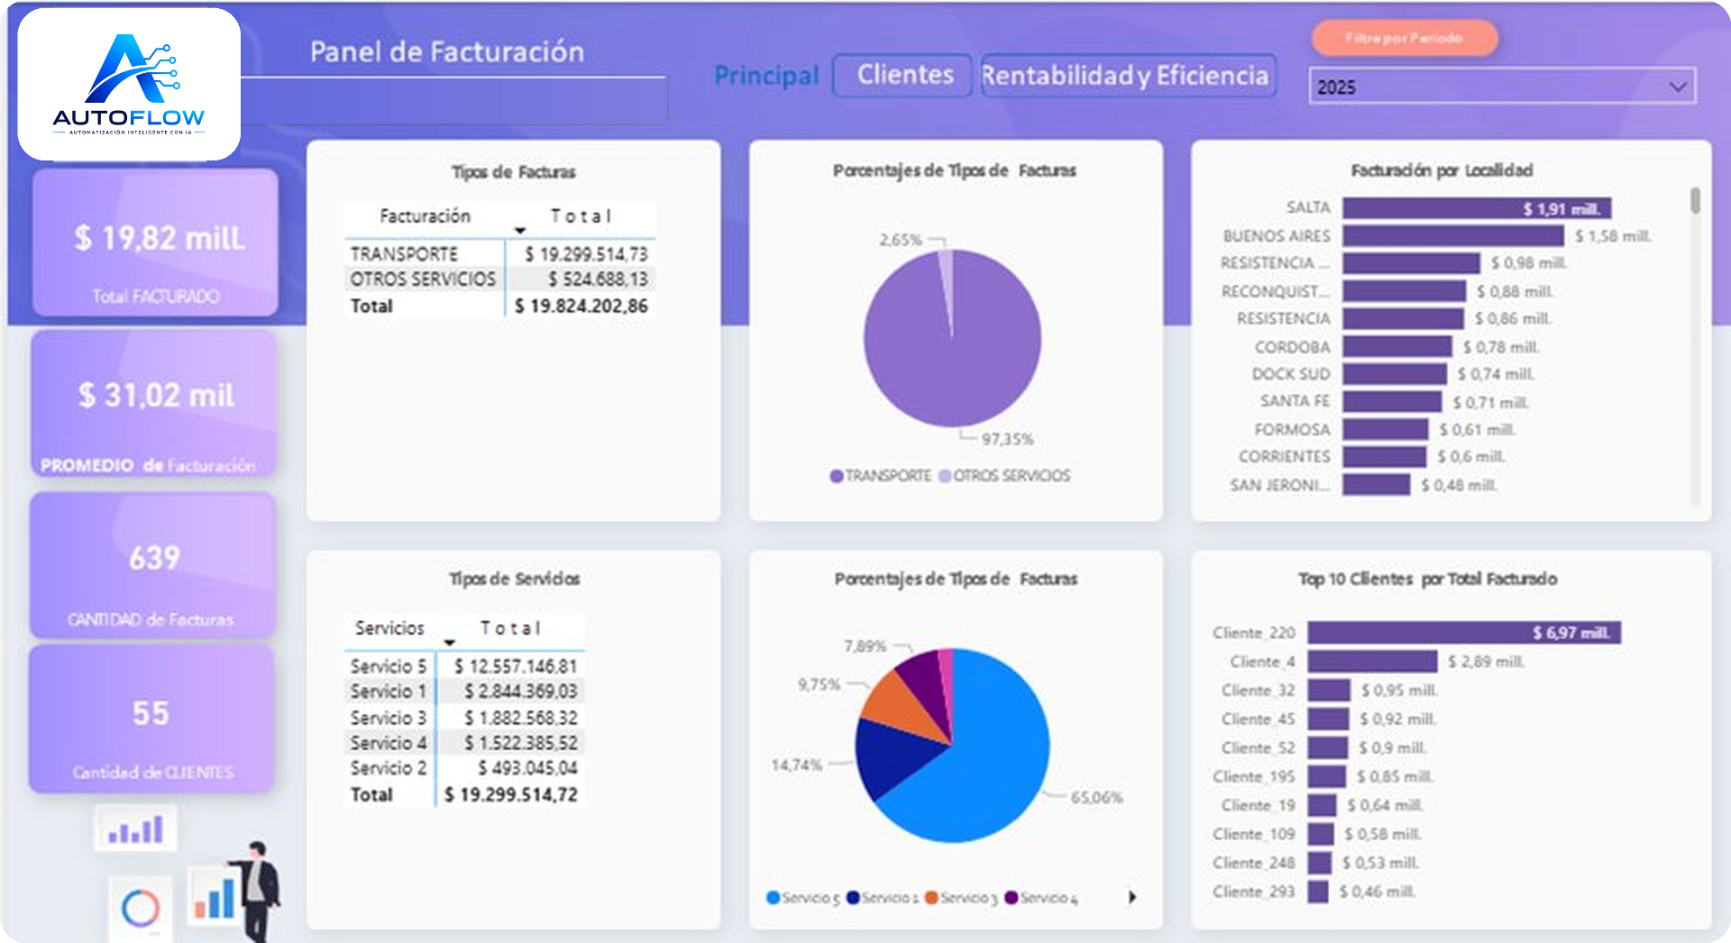Open the Clientes tab
This screenshot has height=943, width=1731.
tap(902, 75)
